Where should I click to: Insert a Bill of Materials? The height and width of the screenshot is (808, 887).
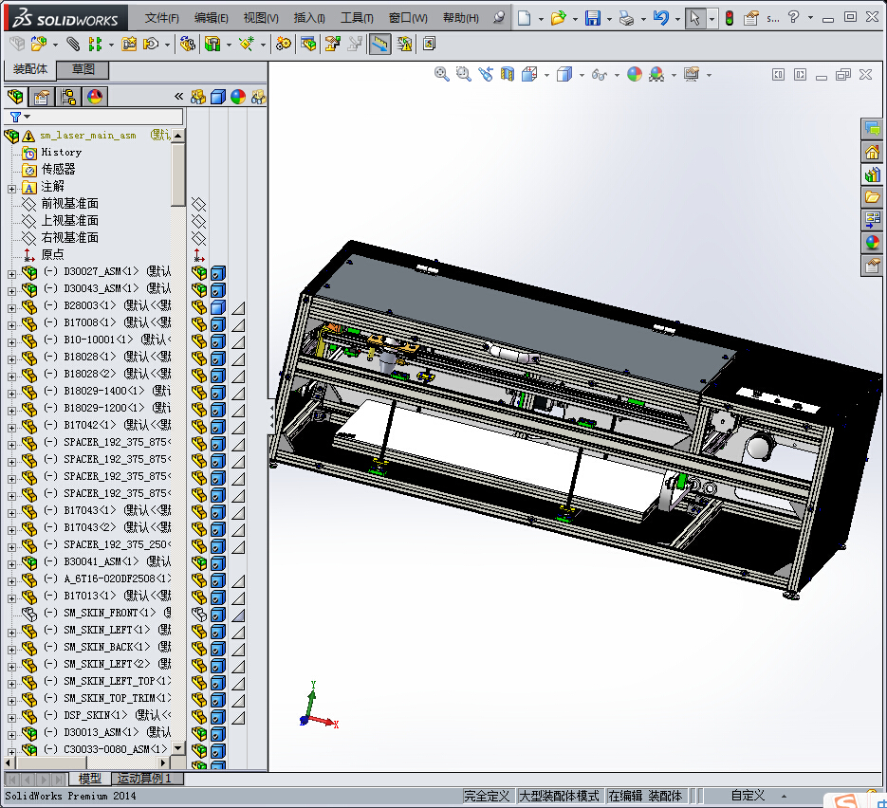(x=308, y=44)
